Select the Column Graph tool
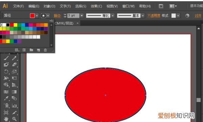Image resolution: width=203 pixels, height=122 pixels. pos(14,105)
